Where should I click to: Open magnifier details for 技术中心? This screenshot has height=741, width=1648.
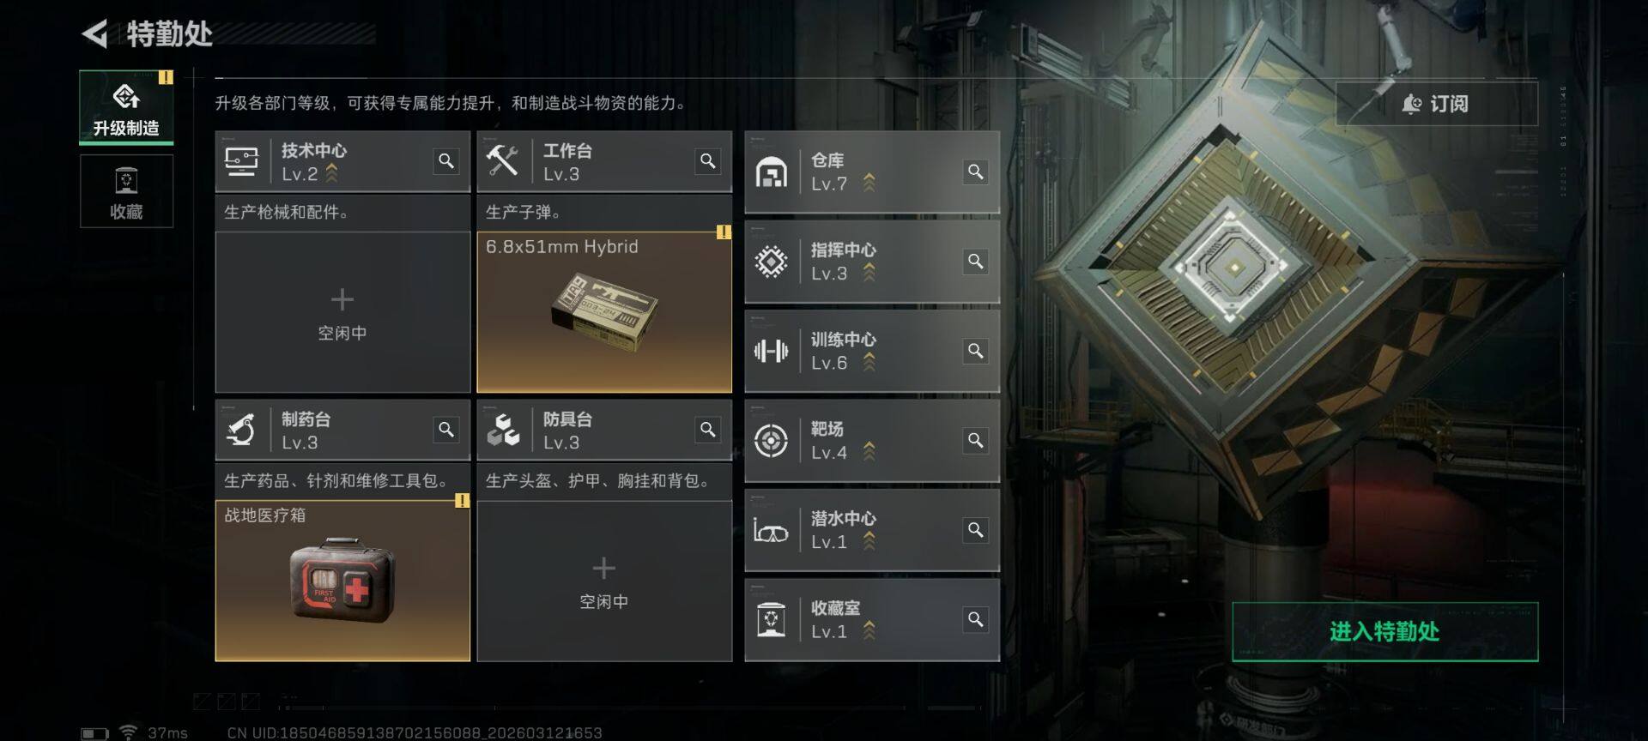[x=446, y=160]
